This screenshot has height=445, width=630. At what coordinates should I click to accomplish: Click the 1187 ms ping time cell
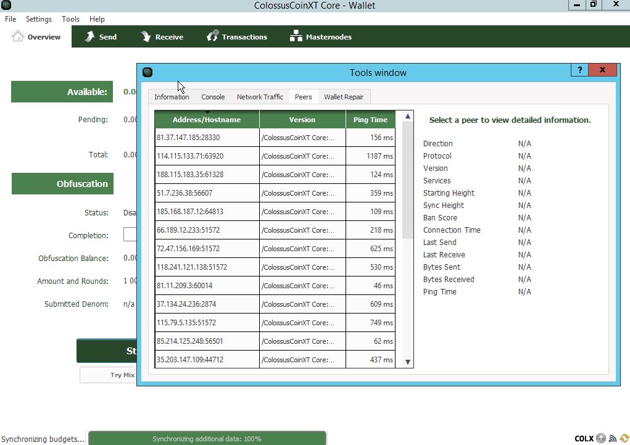click(370, 156)
